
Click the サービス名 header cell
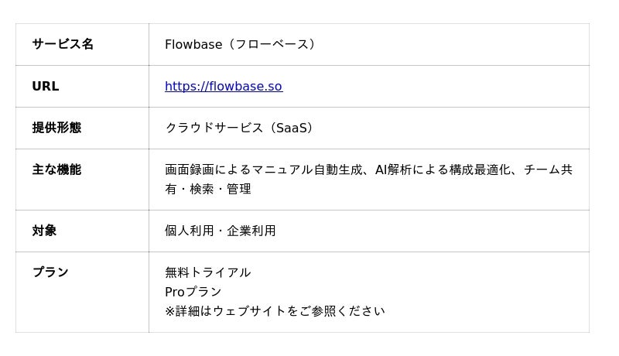pyautogui.click(x=63, y=44)
